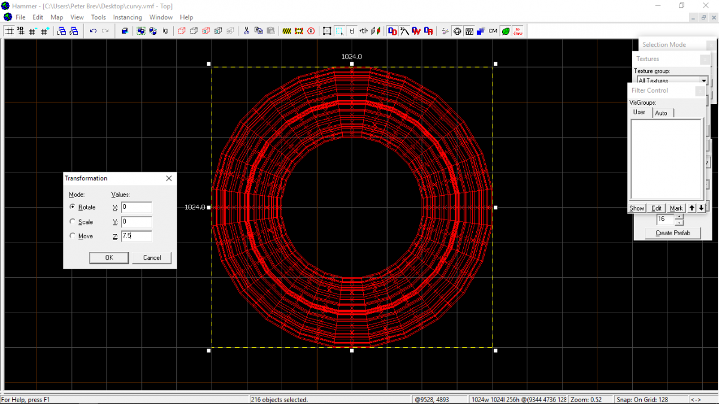
Task: Click the Cut scissors icon
Action: click(x=246, y=31)
